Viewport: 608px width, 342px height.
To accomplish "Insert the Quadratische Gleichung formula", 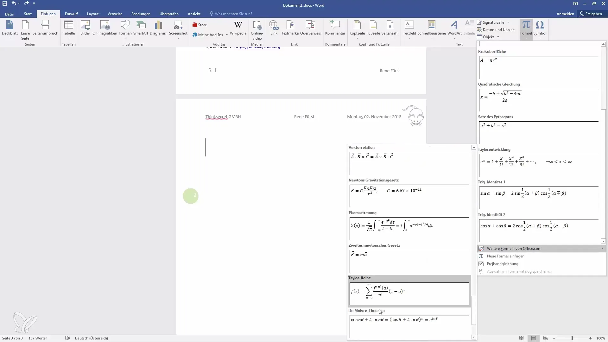I will (x=538, y=97).
